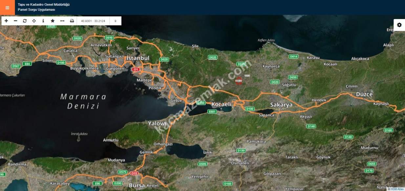Click the red parcel marker on map
Image resolution: width=405 pixels, height=191 pixels.
(239, 81)
